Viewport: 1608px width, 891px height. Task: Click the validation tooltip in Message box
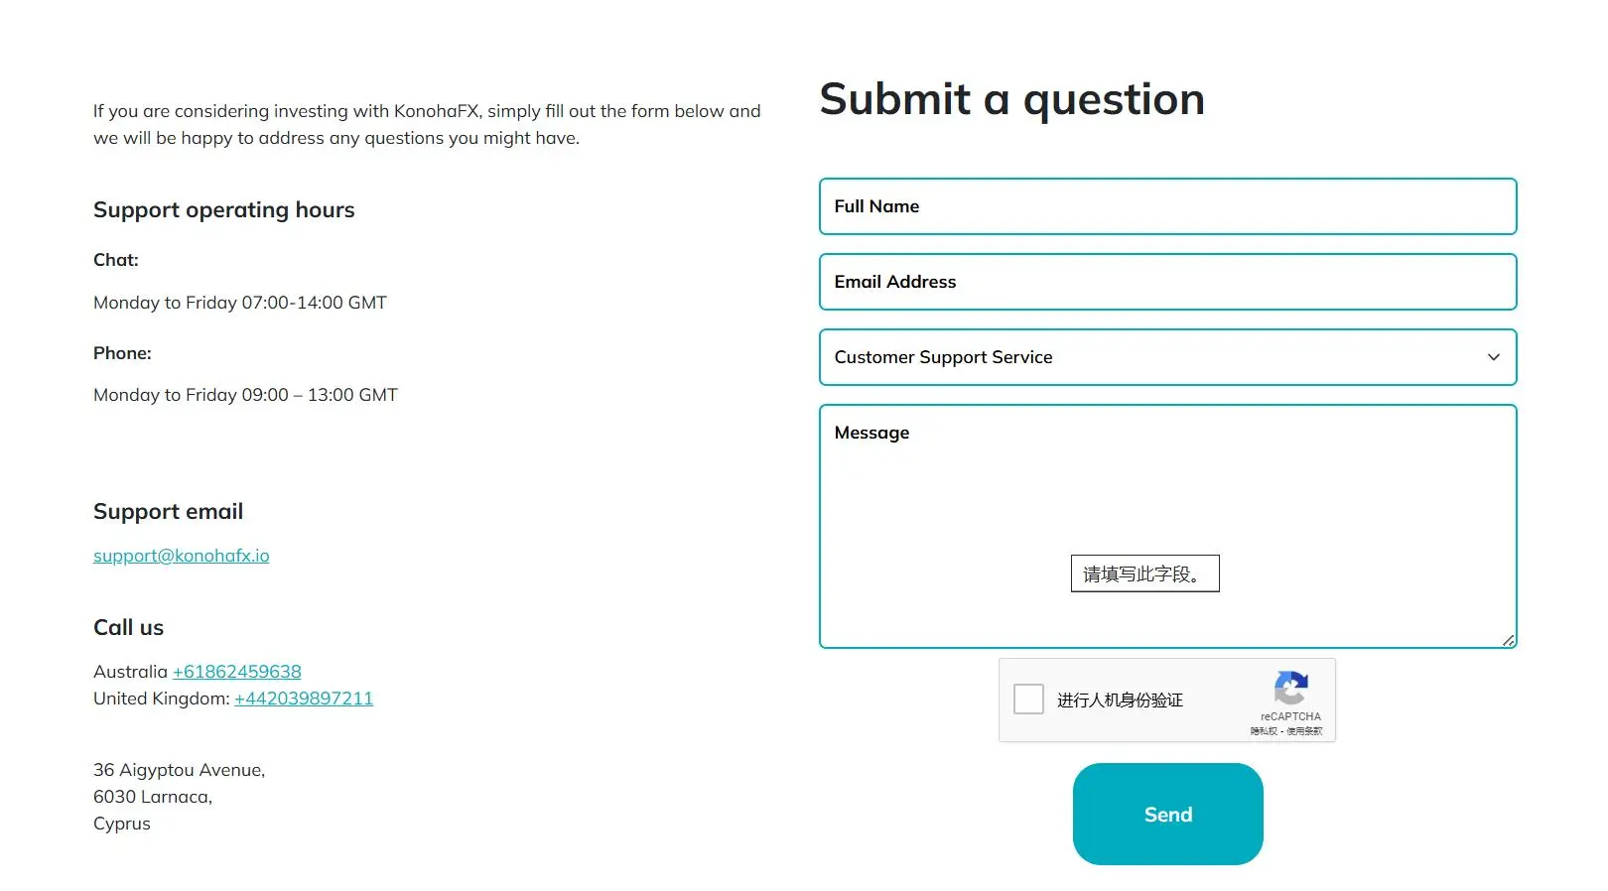[1144, 573]
